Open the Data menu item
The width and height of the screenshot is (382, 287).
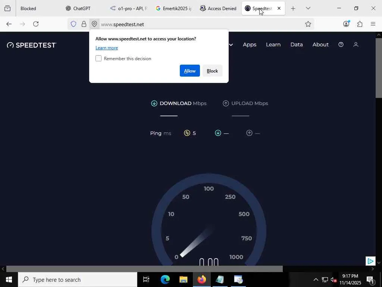(297, 45)
